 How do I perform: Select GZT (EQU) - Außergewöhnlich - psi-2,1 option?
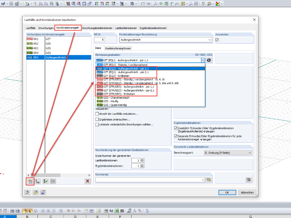pos(150,72)
